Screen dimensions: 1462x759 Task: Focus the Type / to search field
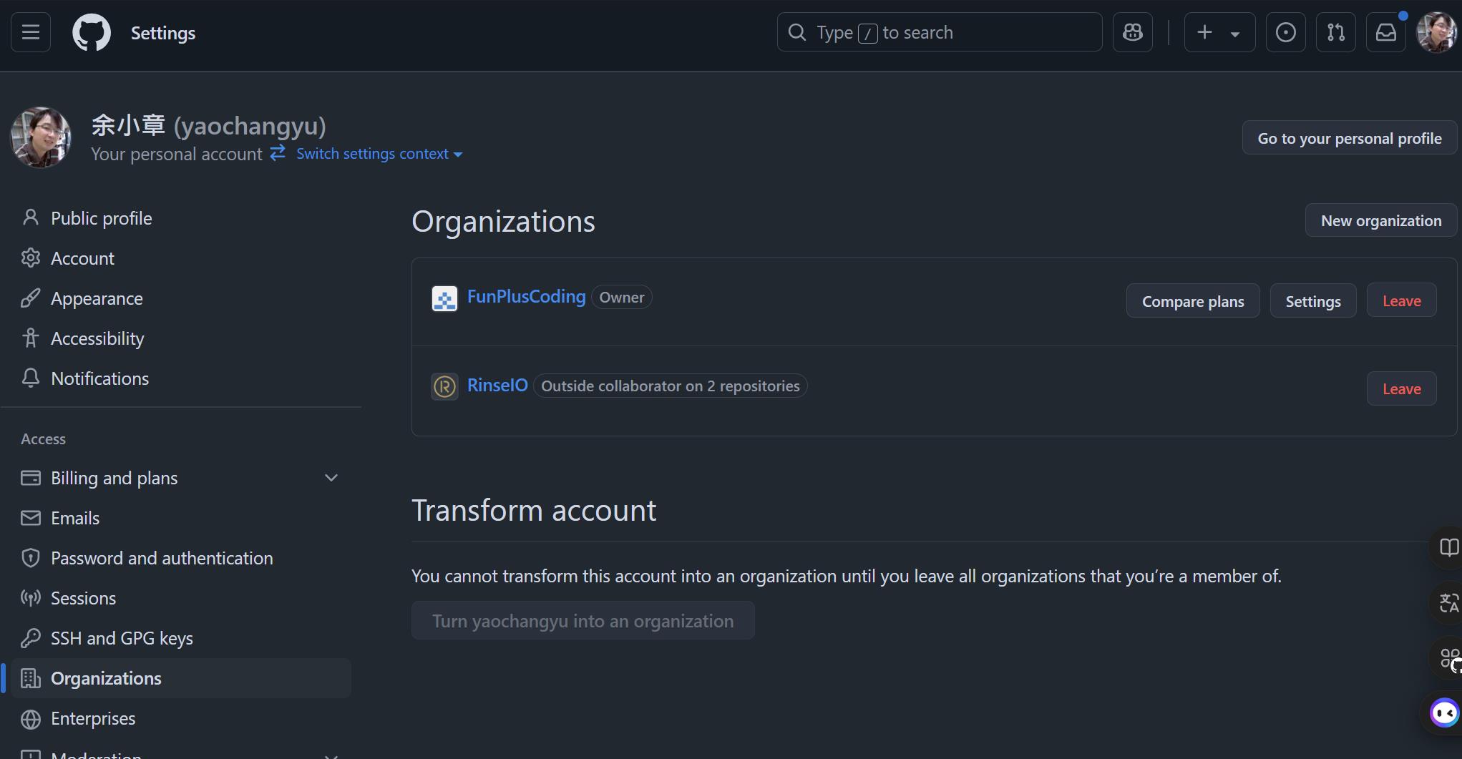coord(940,32)
